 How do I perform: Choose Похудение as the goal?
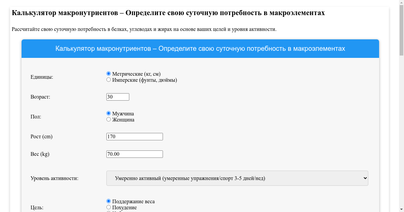(x=108, y=207)
